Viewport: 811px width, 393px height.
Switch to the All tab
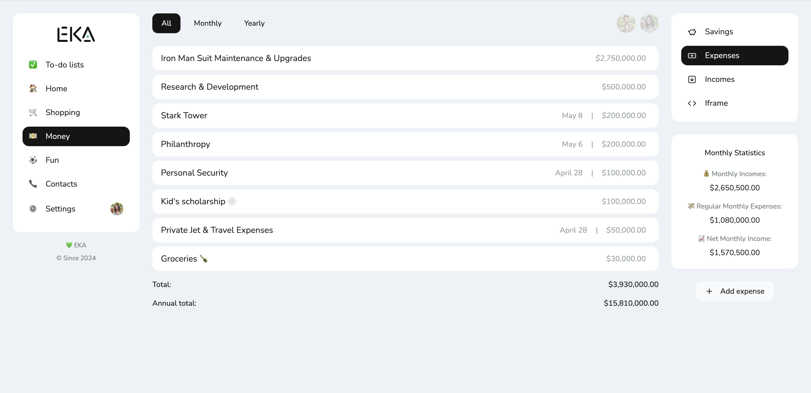(166, 23)
